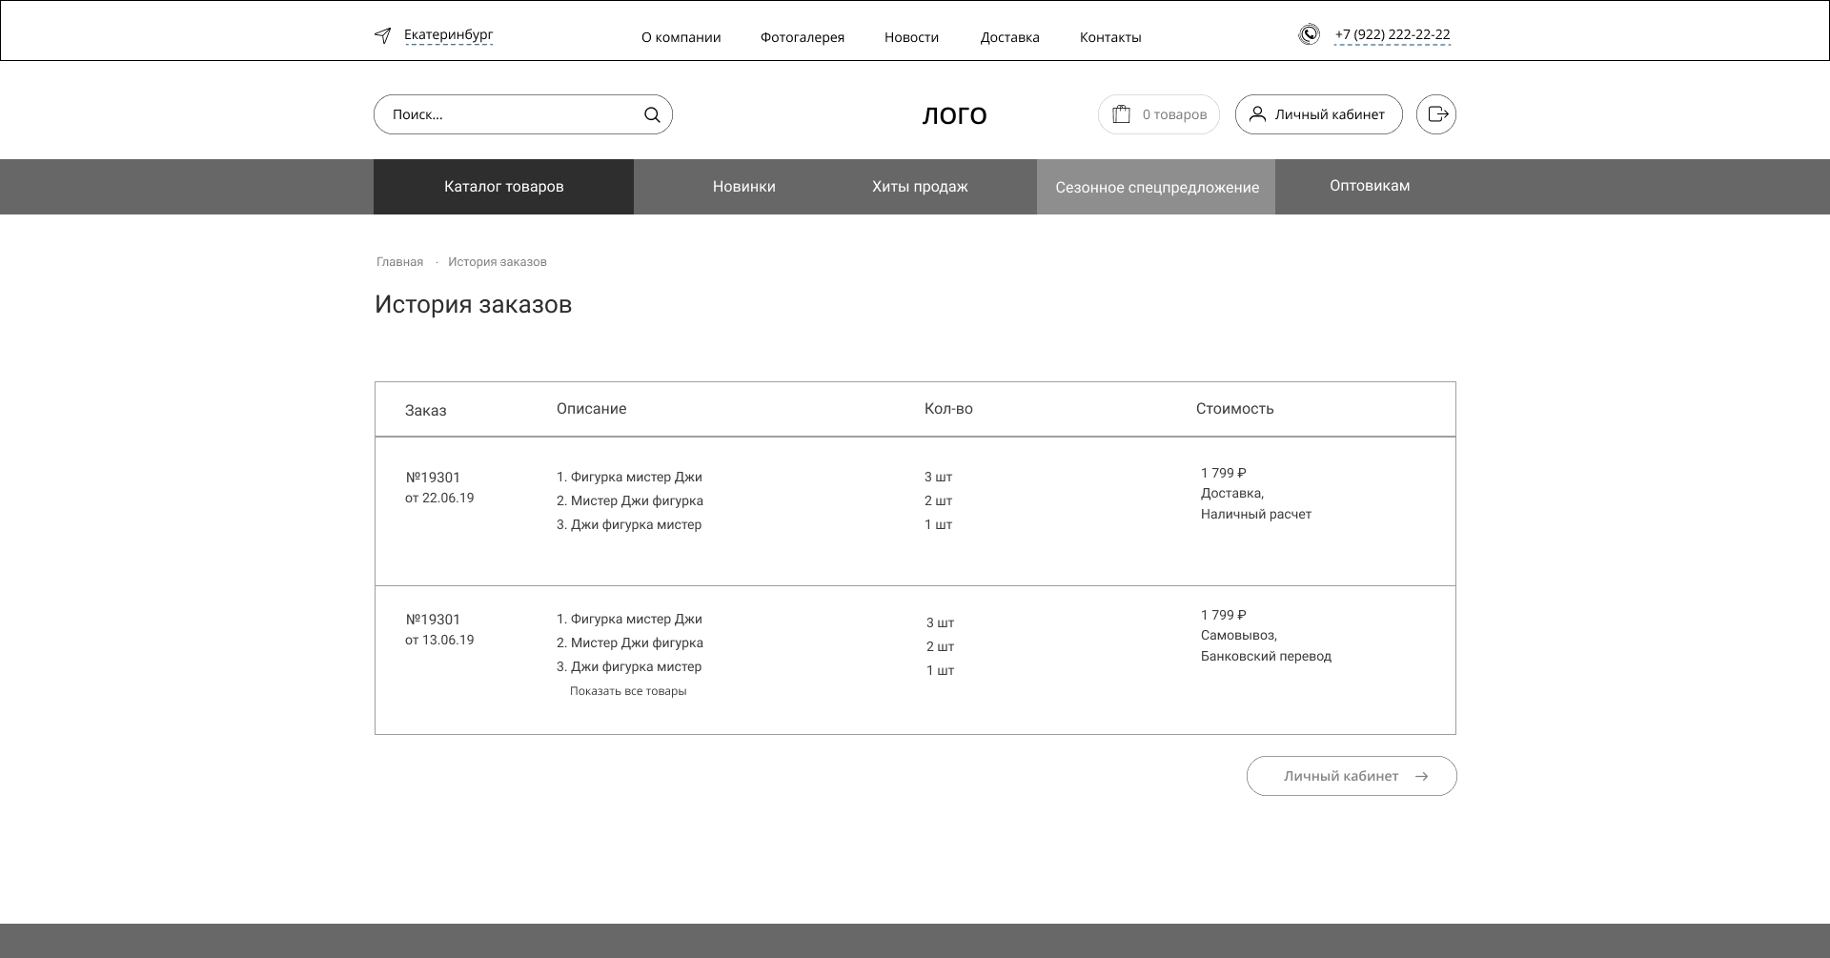This screenshot has width=1830, height=958.
Task: Open the Оптовикам section
Action: [1370, 186]
